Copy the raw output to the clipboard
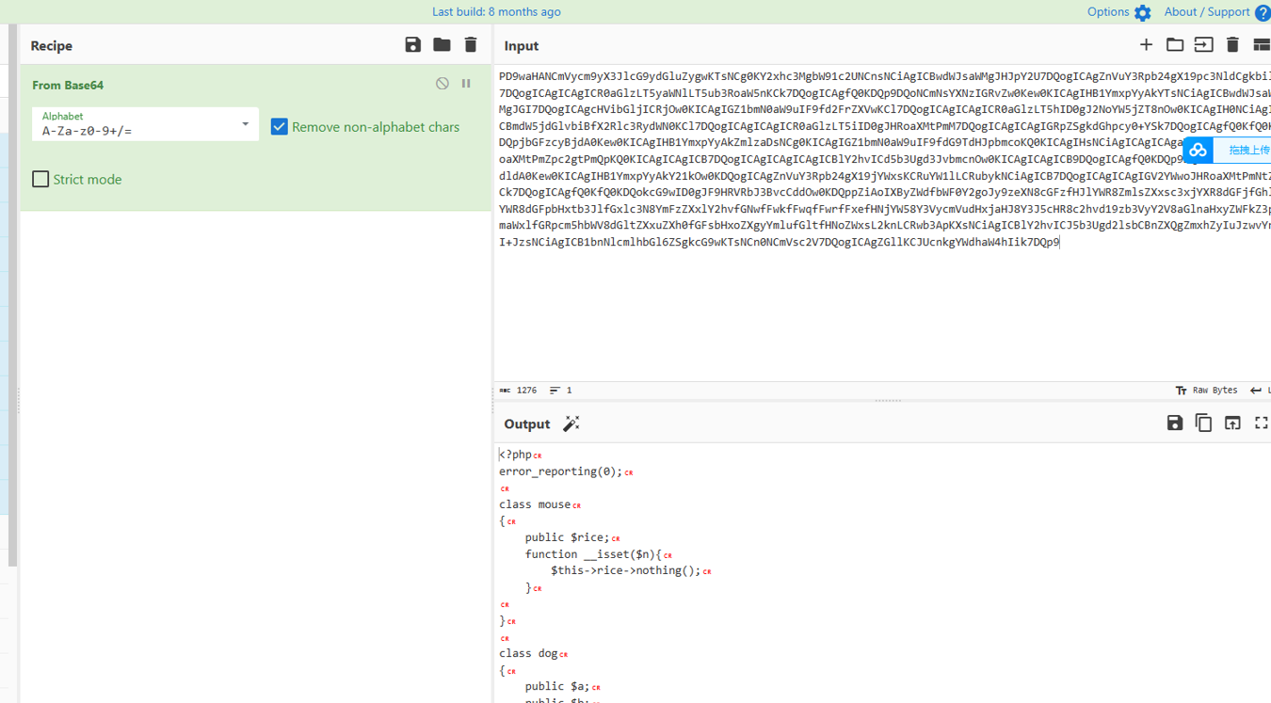This screenshot has height=703, width=1271. point(1203,423)
